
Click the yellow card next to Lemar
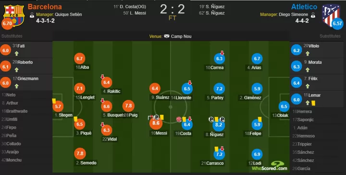pyautogui.click(x=313, y=103)
